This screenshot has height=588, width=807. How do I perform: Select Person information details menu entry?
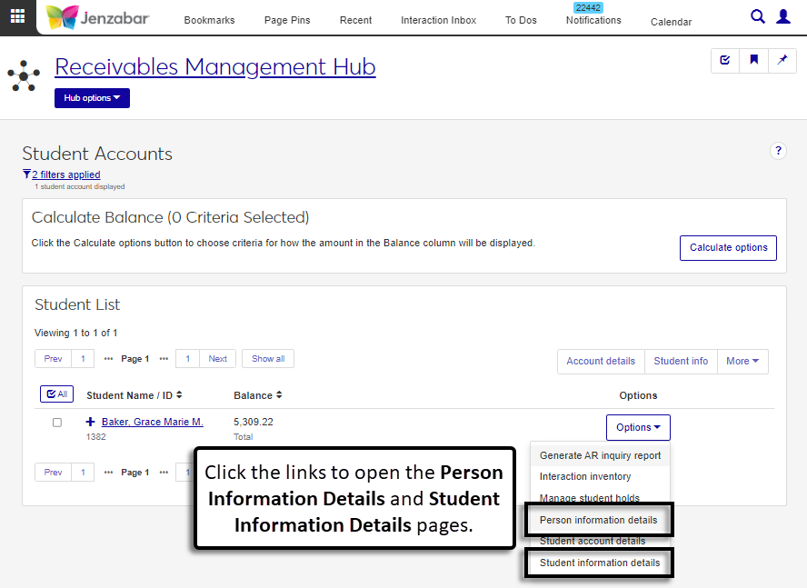point(598,520)
